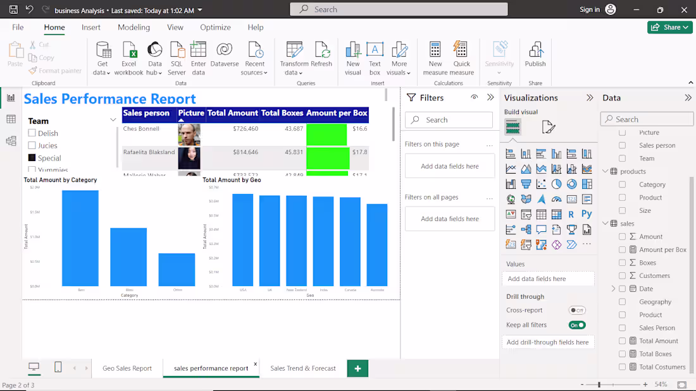696x391 pixels.
Task: Add a new report page with the plus button
Action: click(357, 368)
